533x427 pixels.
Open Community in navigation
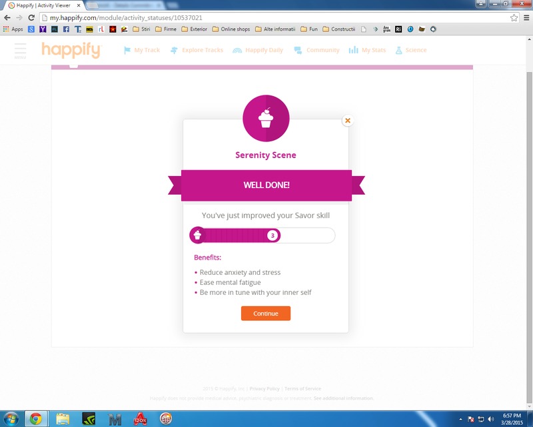316,50
